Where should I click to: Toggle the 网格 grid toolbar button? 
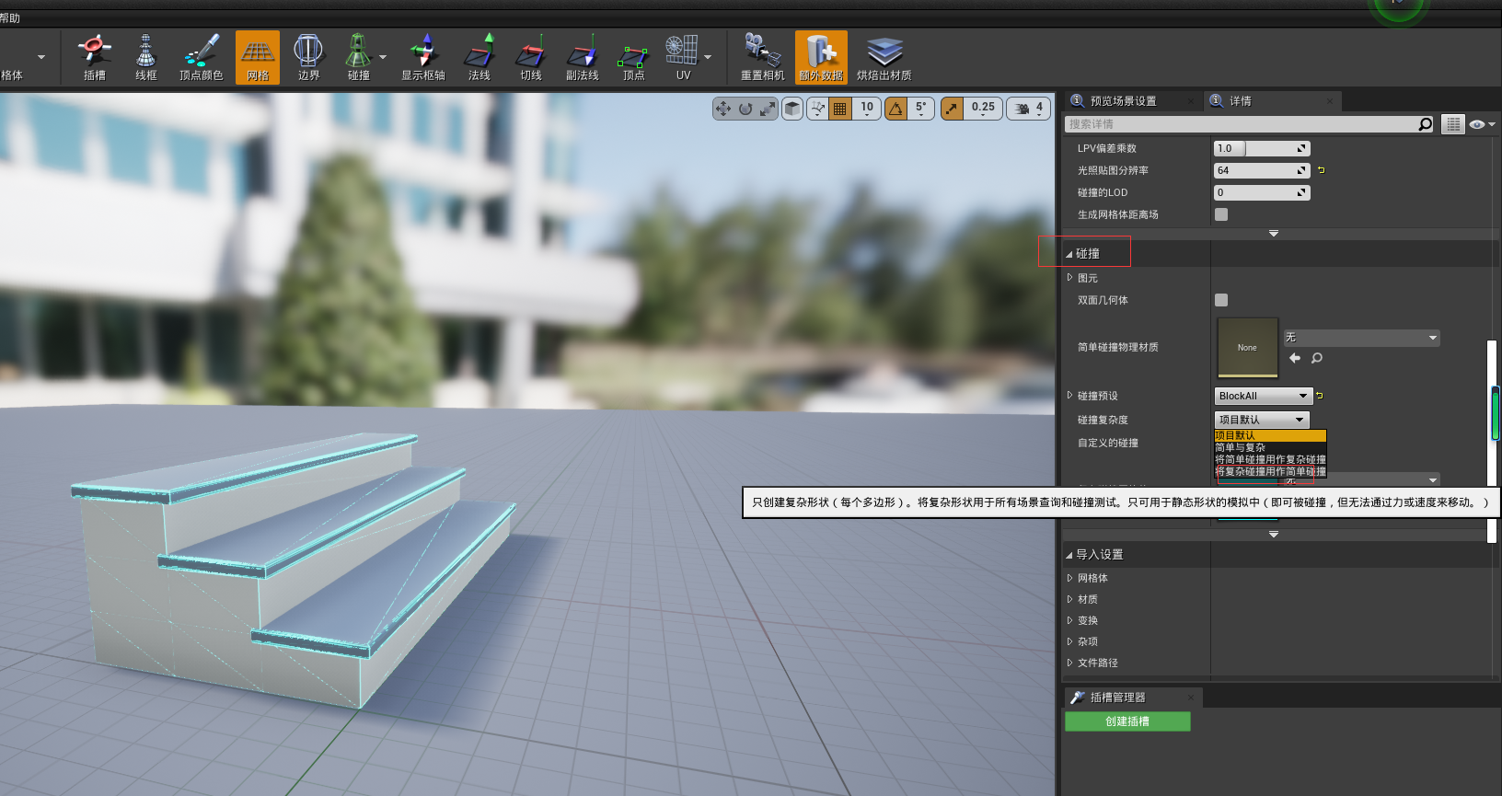point(258,57)
